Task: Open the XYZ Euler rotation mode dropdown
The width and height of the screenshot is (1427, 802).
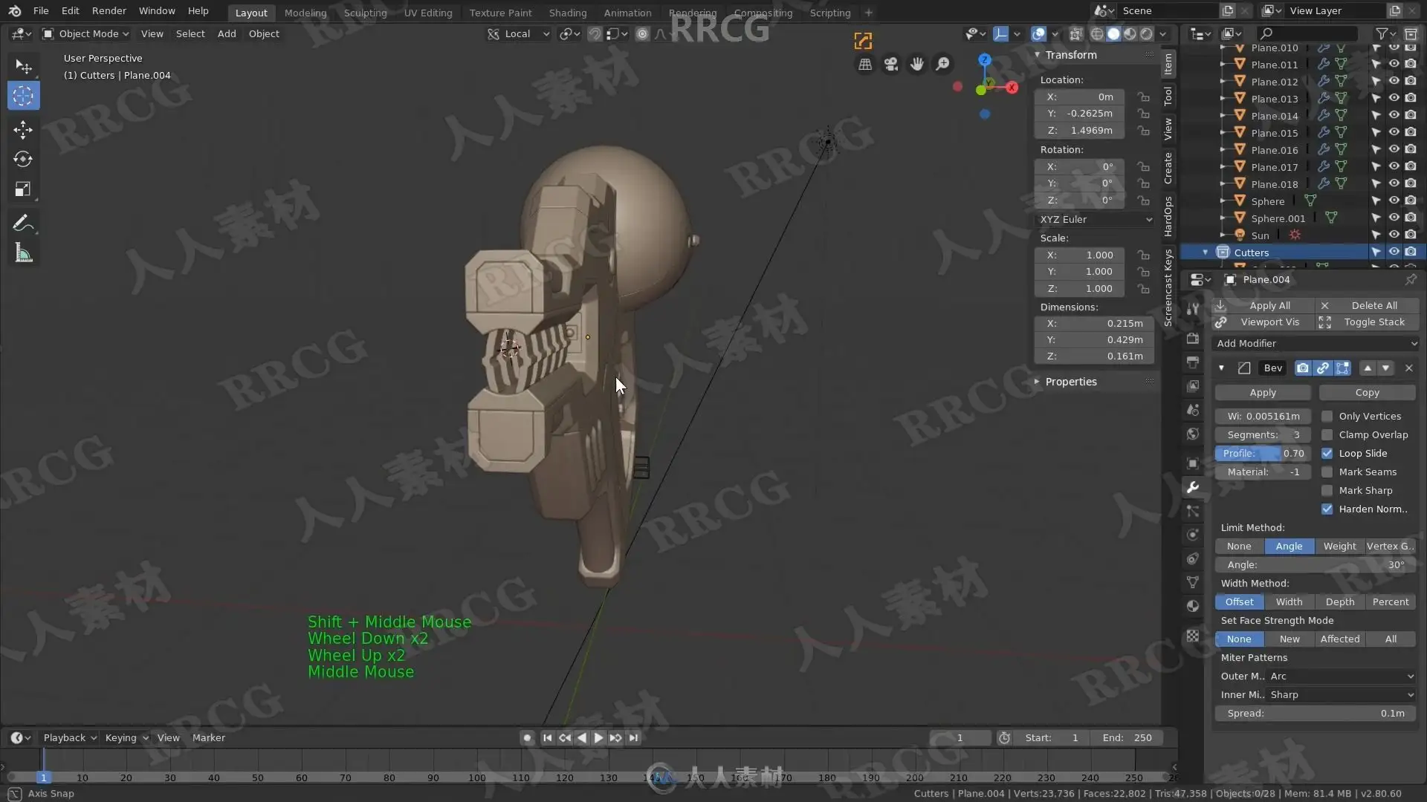Action: 1096,219
